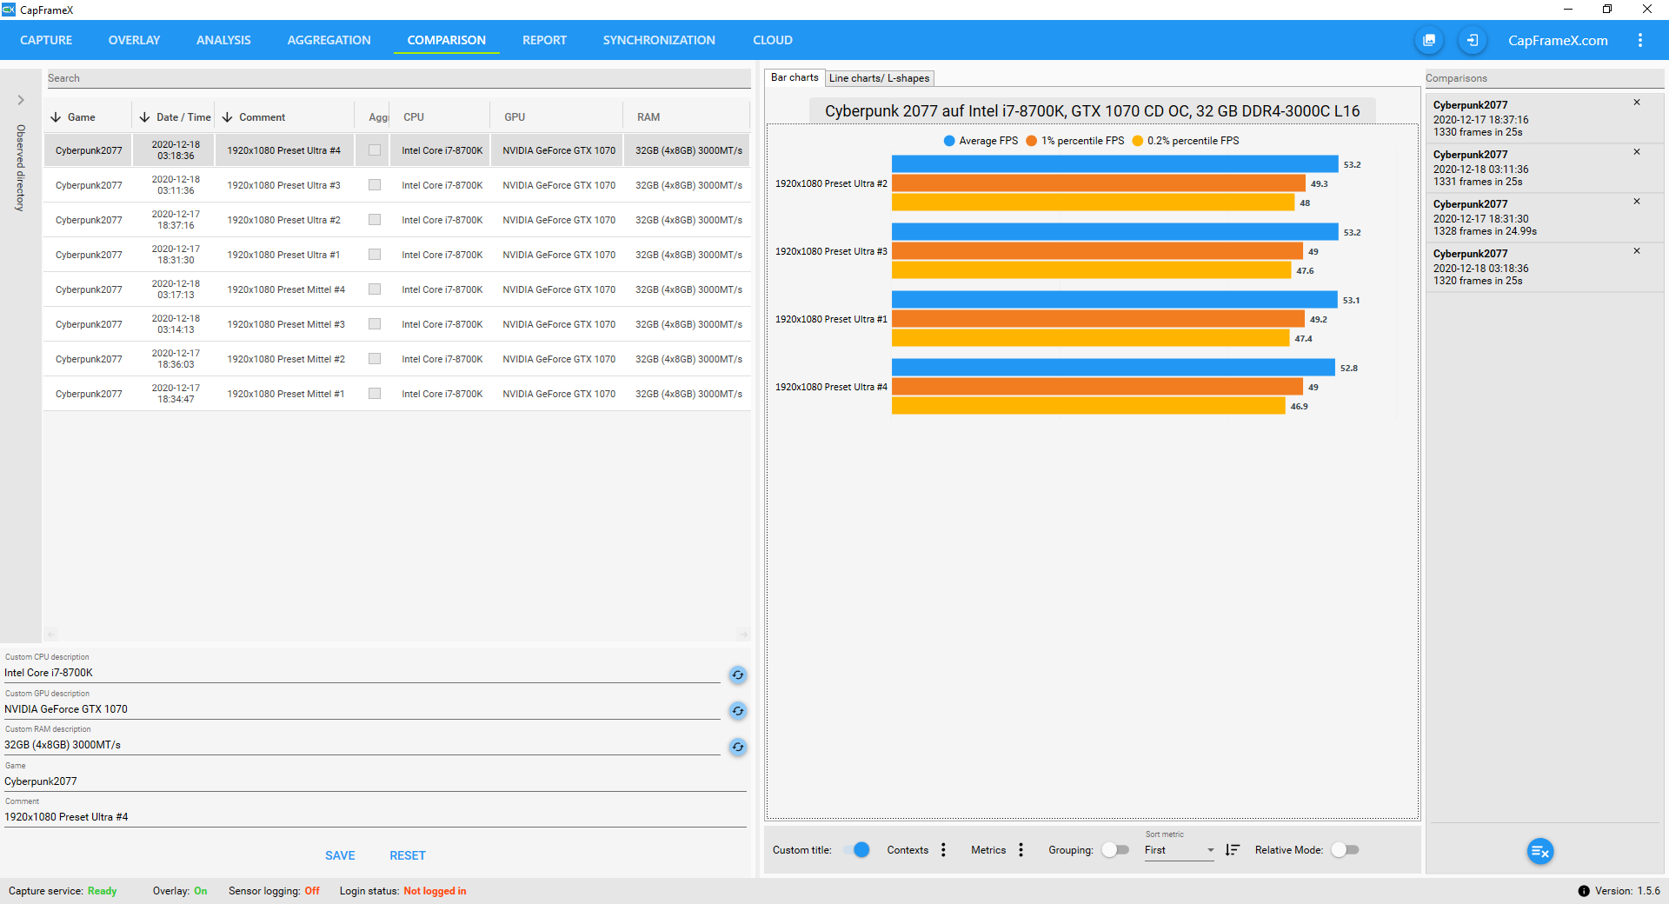Edit the Game field containing Cyberpunk2077
Screen dimensions: 1669x904
tap(376, 781)
